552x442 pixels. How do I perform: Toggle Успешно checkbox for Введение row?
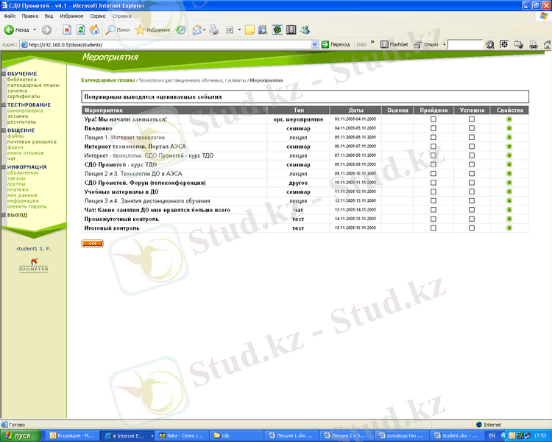(472, 128)
